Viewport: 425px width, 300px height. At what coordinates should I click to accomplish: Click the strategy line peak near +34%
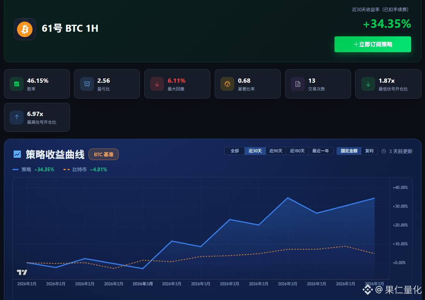pos(288,198)
